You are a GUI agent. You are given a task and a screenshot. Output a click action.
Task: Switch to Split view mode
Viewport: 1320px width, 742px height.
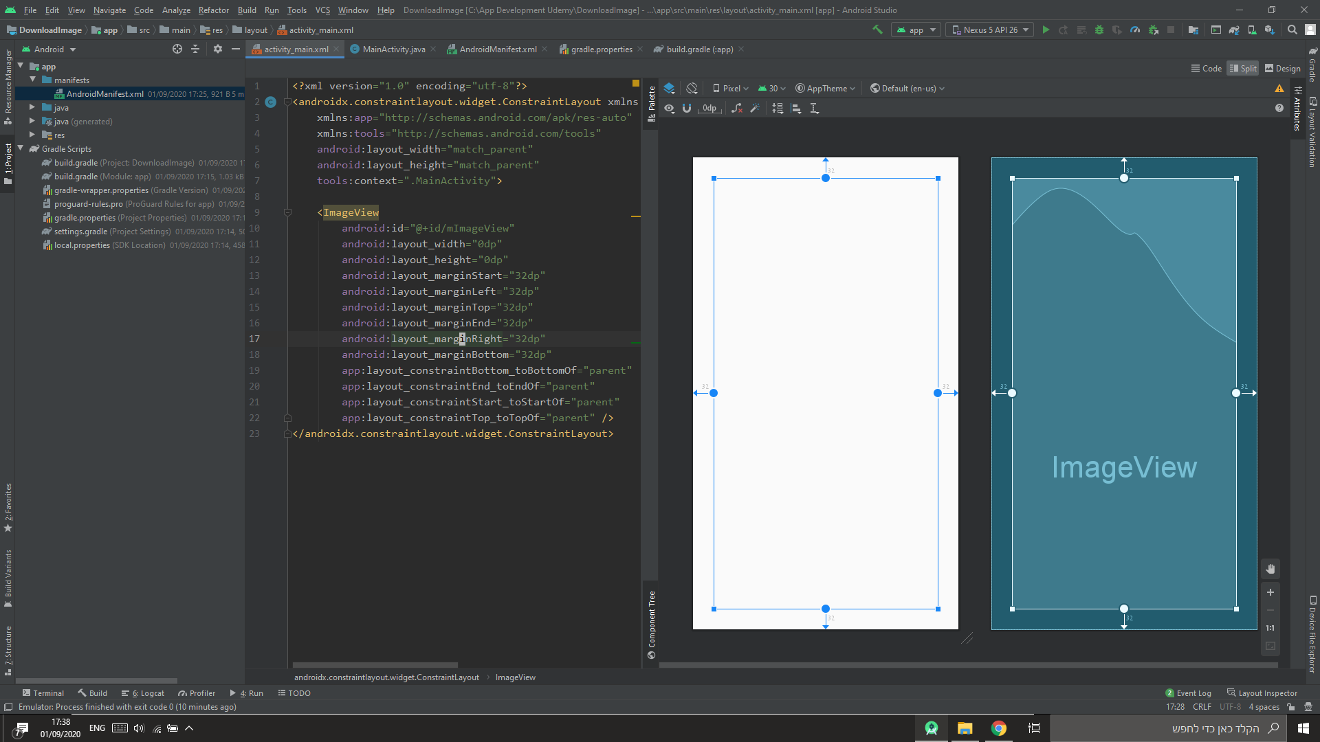tap(1243, 68)
